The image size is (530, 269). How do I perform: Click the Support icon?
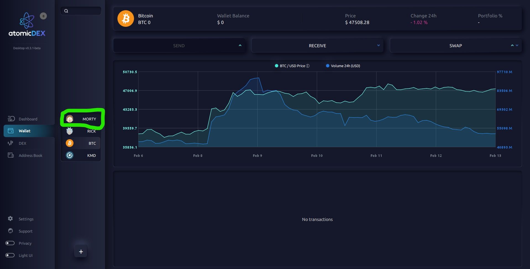[x=11, y=231]
